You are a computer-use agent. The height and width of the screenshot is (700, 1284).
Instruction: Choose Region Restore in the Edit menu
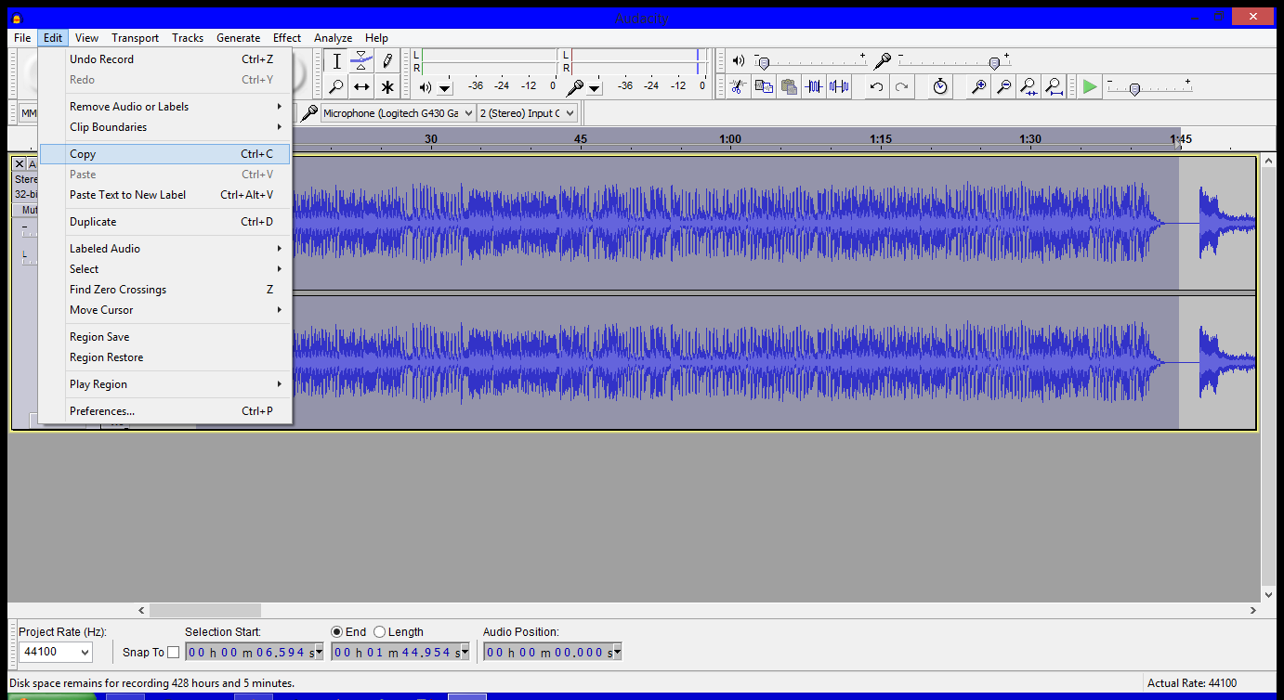pos(165,357)
